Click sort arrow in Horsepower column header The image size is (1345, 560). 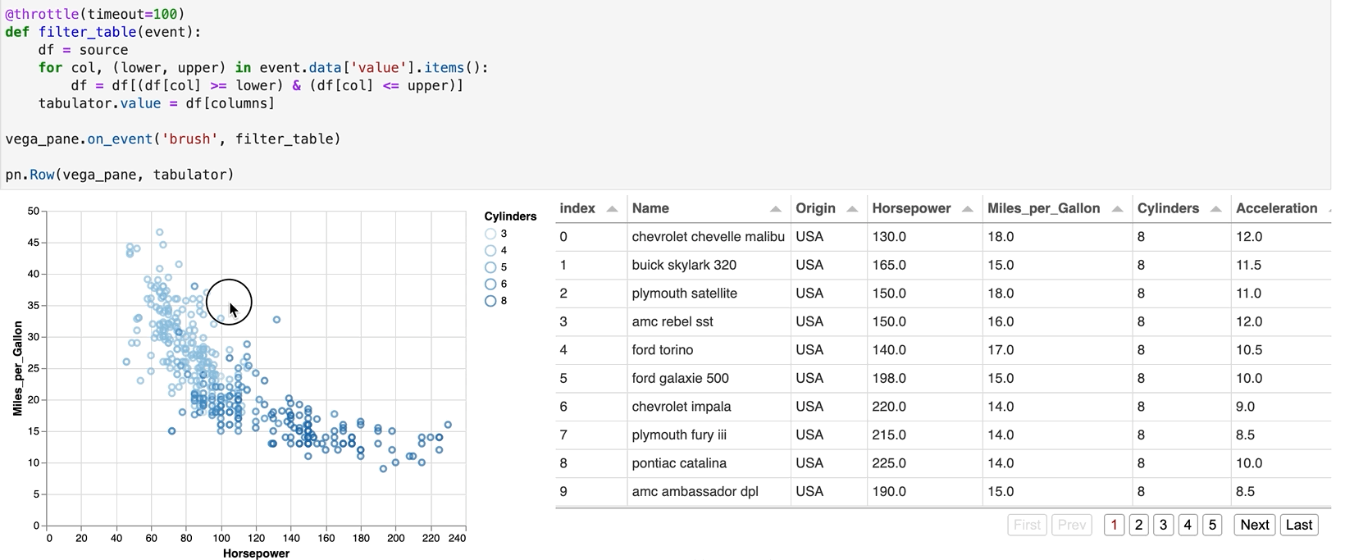pyautogui.click(x=967, y=209)
